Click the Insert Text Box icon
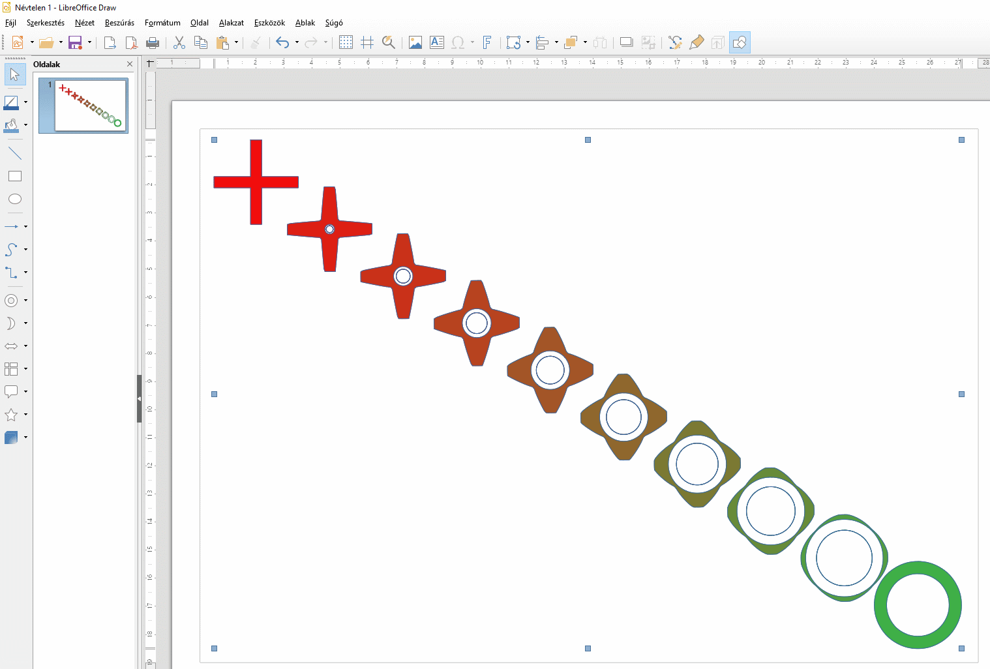This screenshot has height=669, width=990. tap(437, 43)
